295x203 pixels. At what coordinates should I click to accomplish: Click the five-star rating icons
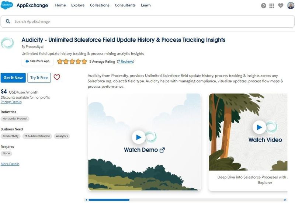72,62
